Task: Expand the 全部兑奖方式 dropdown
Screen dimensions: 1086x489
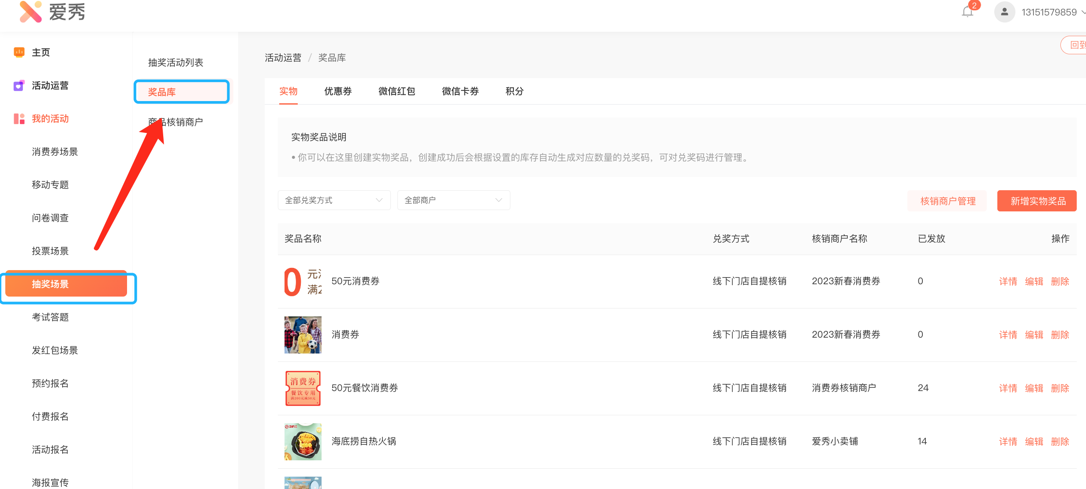Action: click(x=334, y=200)
